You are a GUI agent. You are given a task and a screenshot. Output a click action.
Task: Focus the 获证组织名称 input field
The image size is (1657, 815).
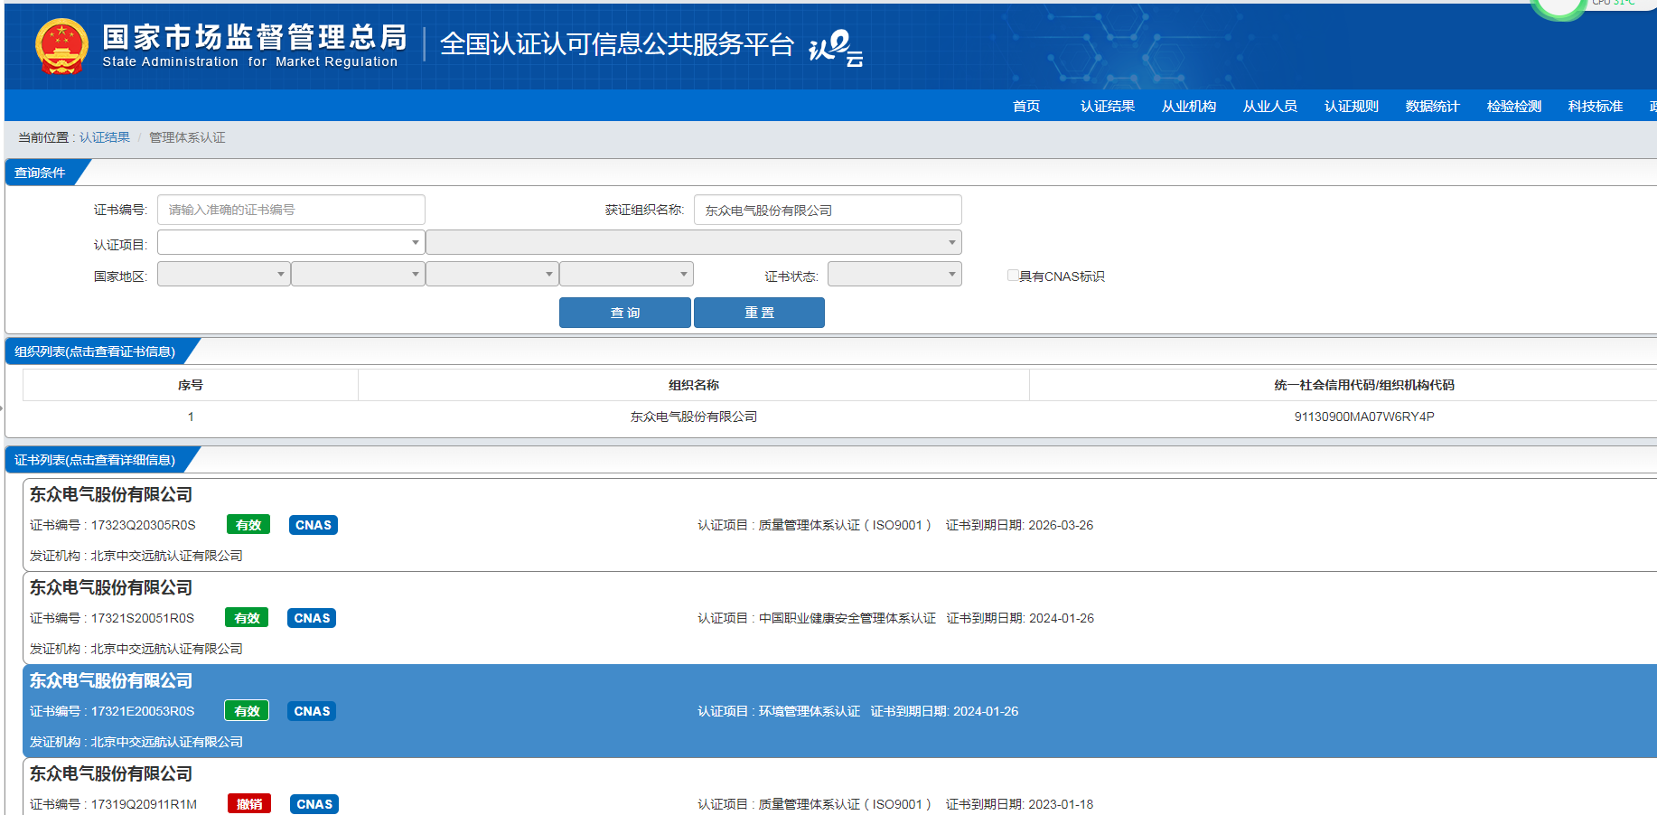pos(828,210)
